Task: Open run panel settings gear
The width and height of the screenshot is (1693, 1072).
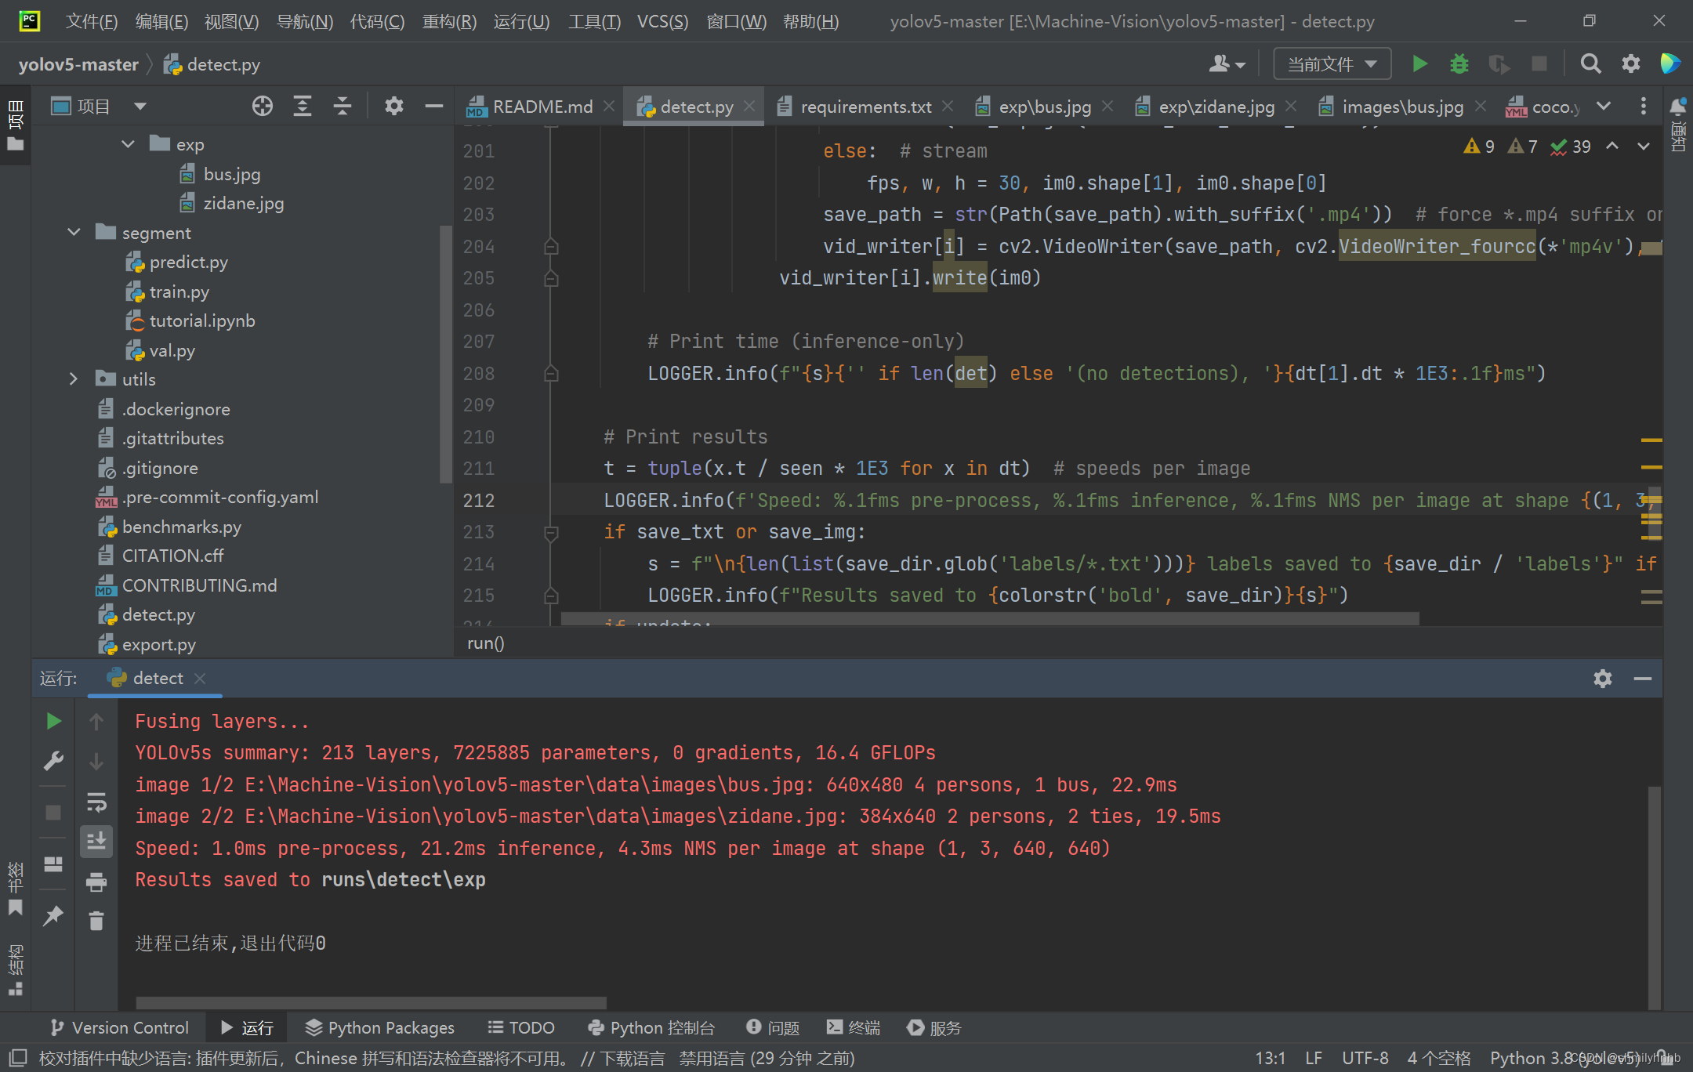Action: (x=1603, y=679)
